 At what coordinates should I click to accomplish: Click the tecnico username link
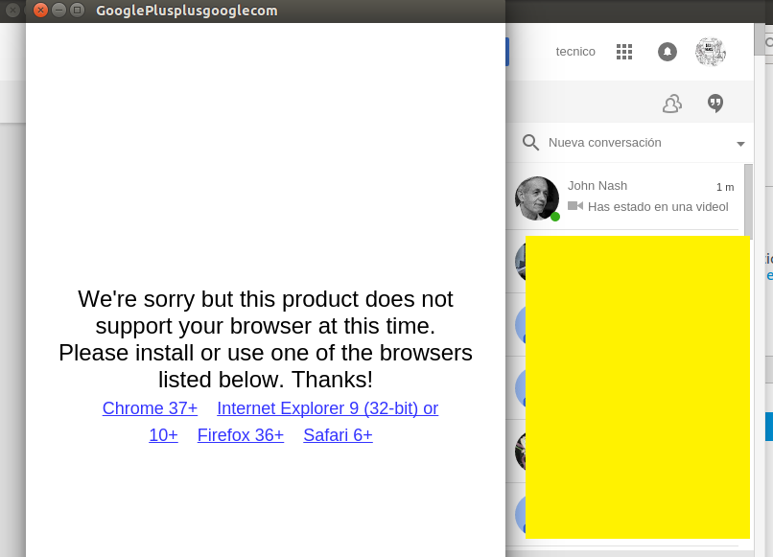[575, 52]
